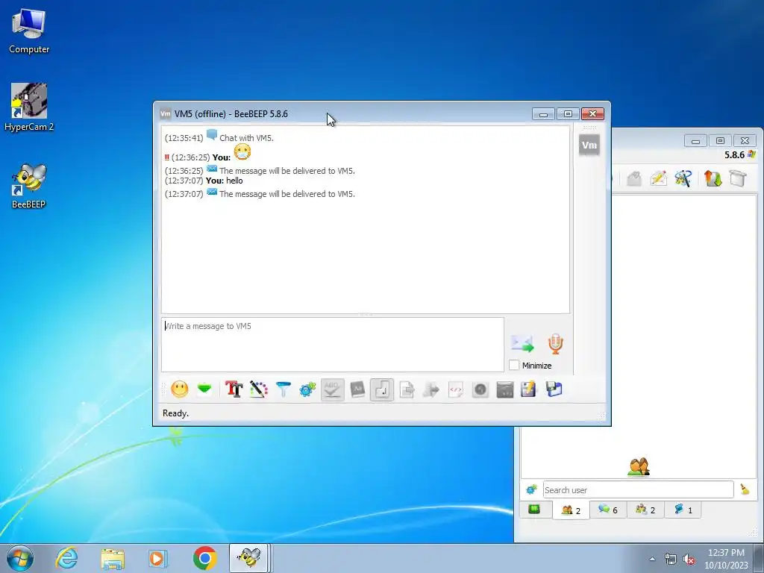Viewport: 764px width, 573px height.
Task: Click the greyed send folder arrow icon
Action: click(431, 389)
